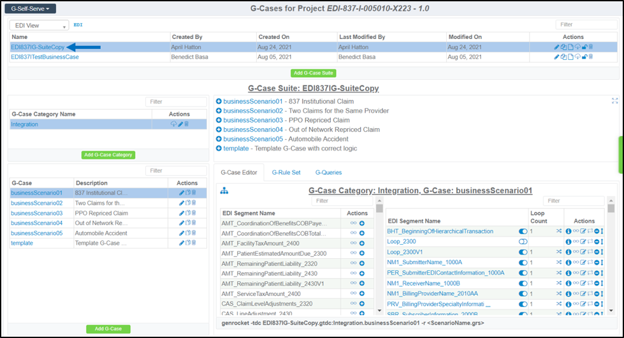Toggle the PER_SubmitterEDIContactInformation_1000A switch
The image size is (624, 338).
pos(523,273)
